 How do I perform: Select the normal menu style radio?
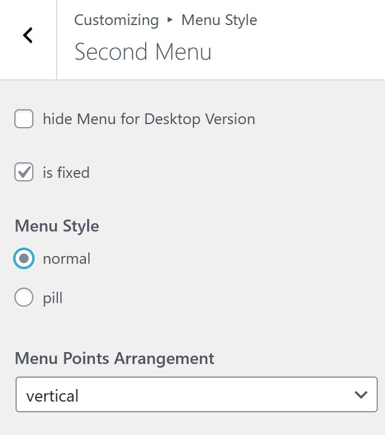(24, 259)
